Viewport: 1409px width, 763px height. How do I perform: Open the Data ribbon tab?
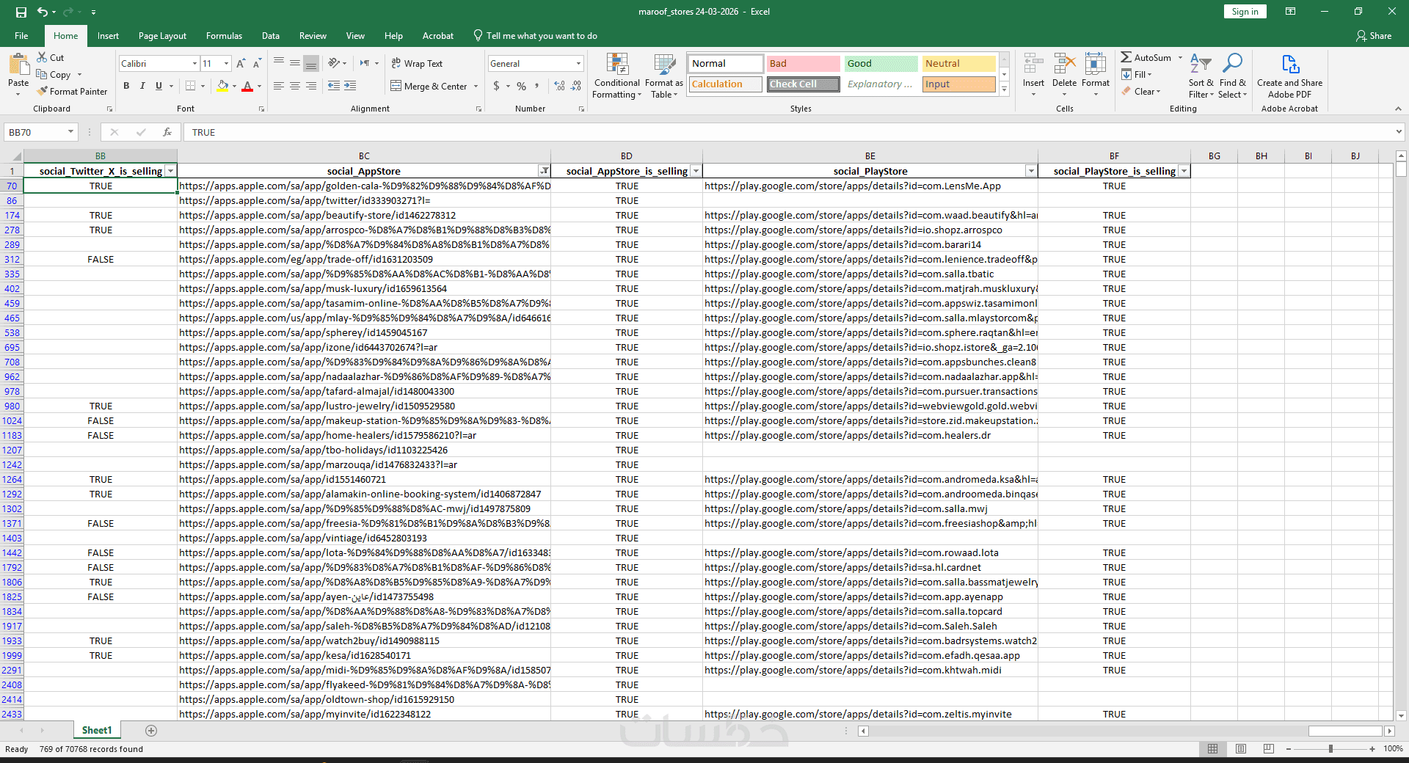tap(271, 36)
